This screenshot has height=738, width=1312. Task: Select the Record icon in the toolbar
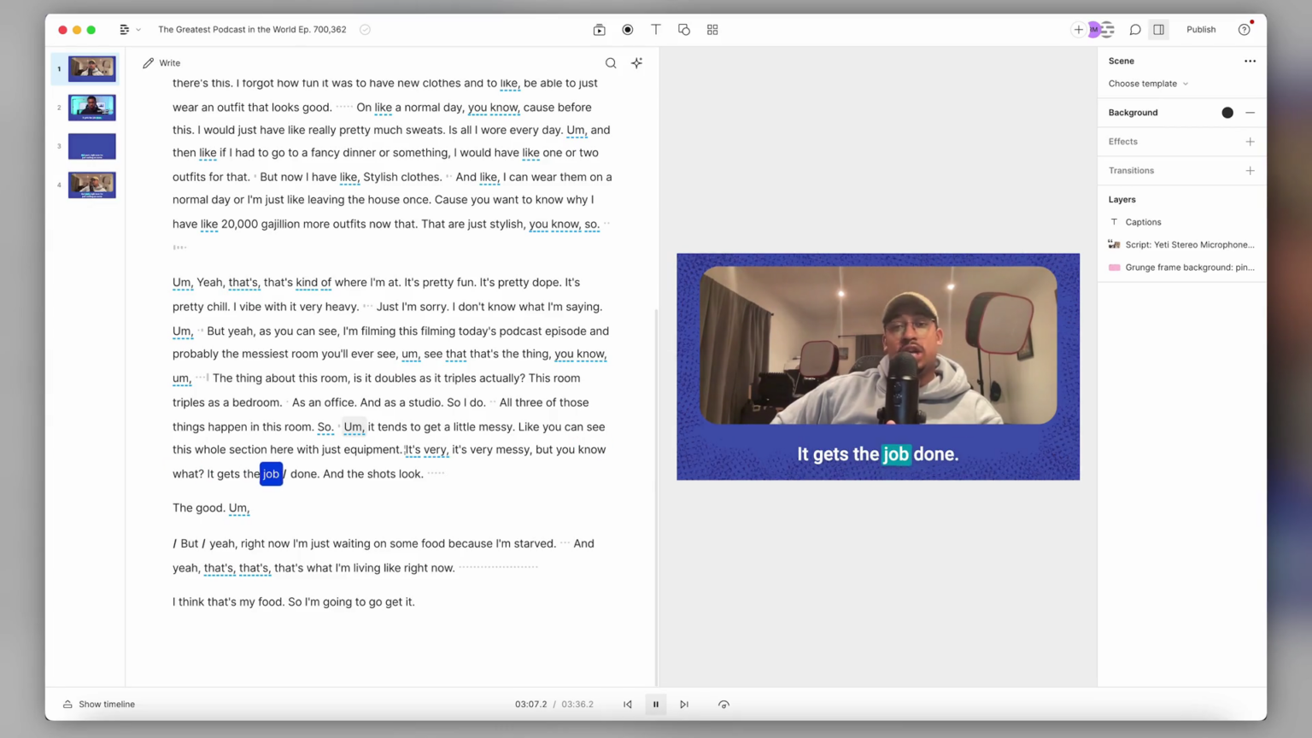click(627, 29)
